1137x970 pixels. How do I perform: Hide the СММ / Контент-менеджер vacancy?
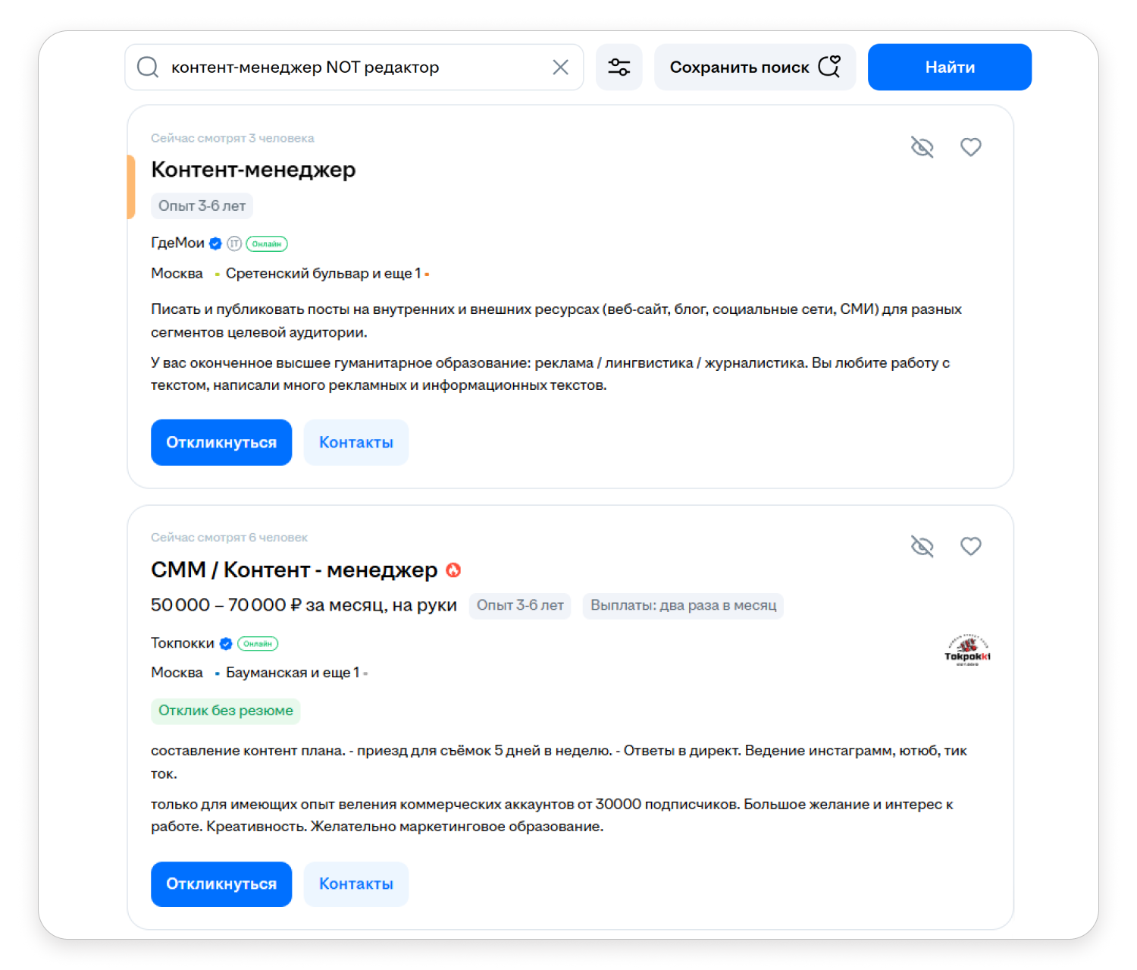coord(922,546)
